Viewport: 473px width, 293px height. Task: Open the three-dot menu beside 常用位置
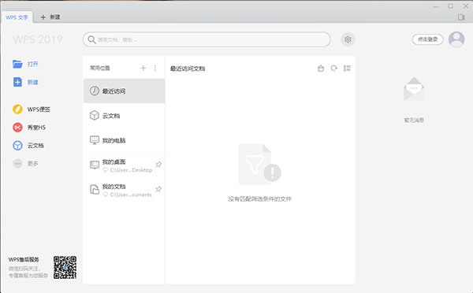click(155, 68)
